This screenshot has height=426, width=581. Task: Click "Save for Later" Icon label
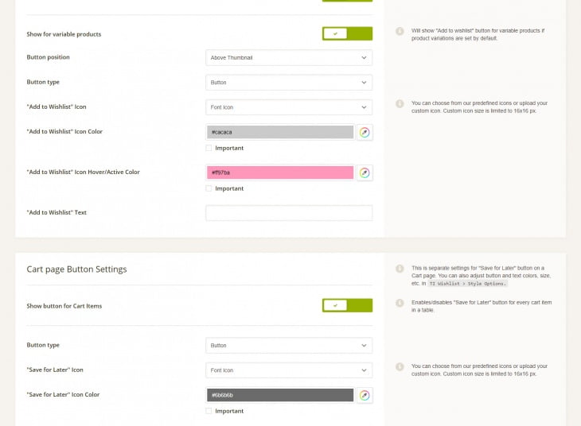[x=55, y=370]
